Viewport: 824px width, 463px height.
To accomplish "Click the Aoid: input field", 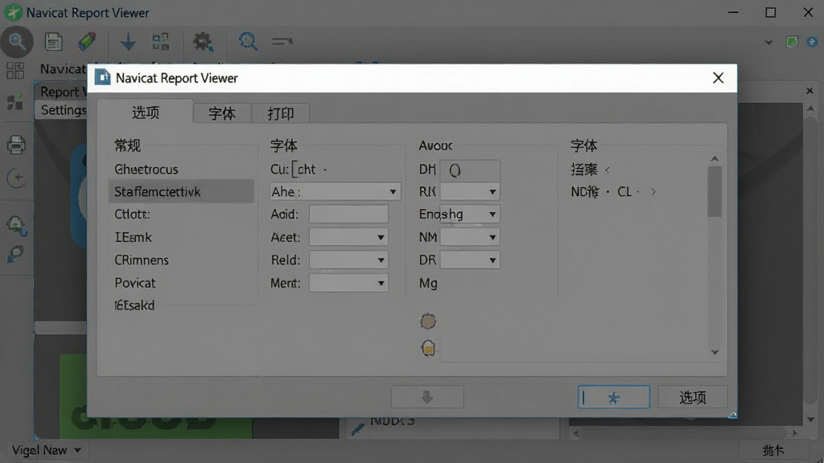I will point(348,214).
